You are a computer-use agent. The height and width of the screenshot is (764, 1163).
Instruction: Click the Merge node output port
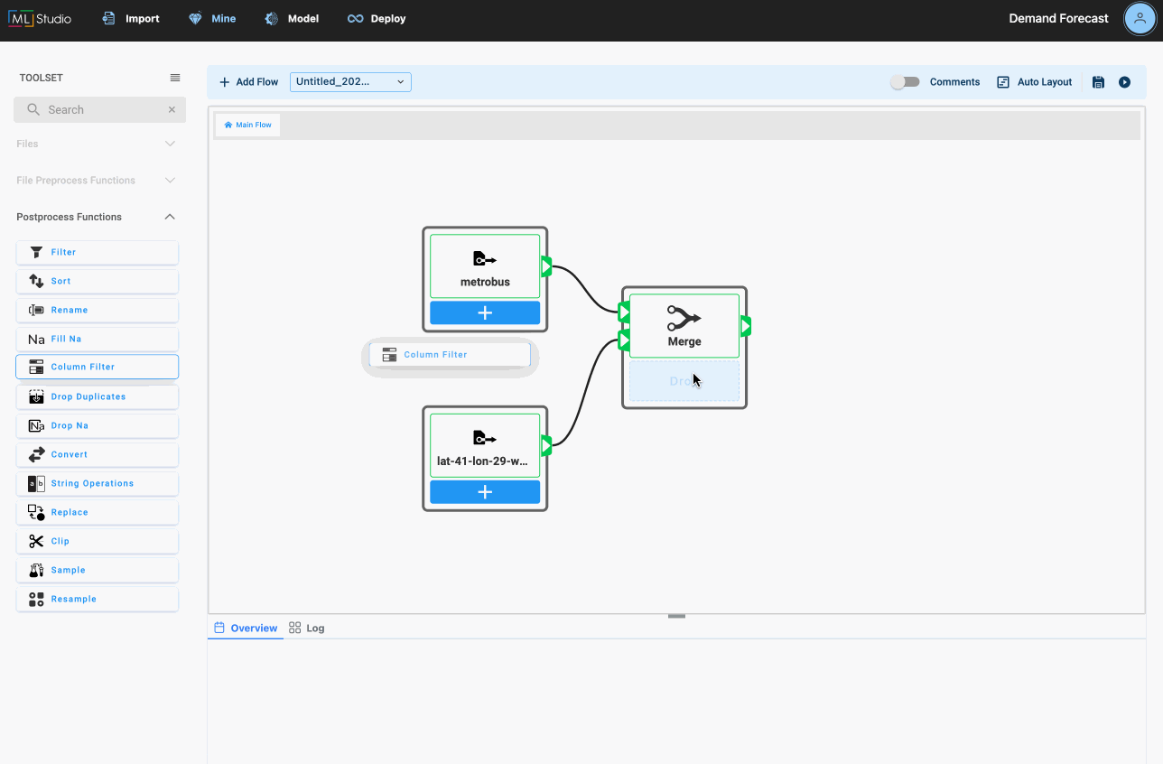[745, 326]
